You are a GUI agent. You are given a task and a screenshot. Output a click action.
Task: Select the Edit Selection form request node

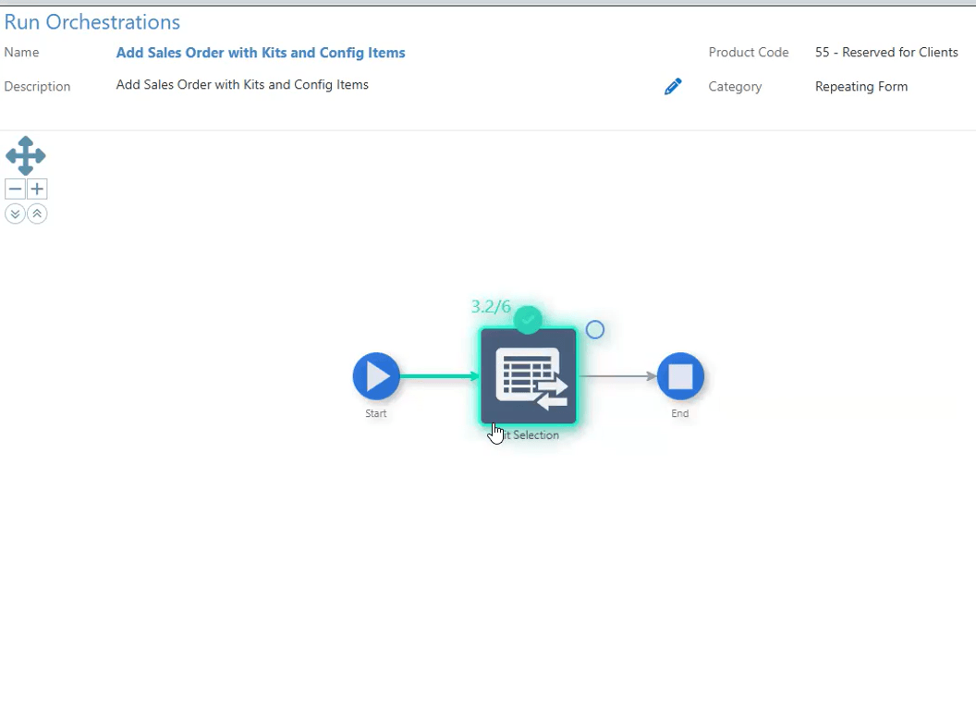[x=529, y=376]
